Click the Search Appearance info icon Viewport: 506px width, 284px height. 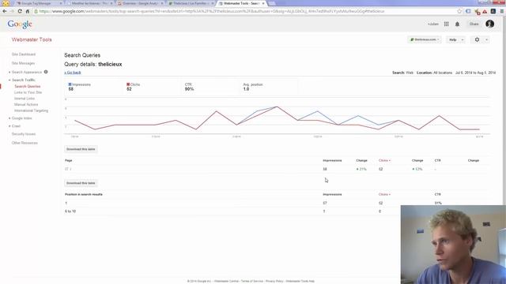click(x=46, y=72)
